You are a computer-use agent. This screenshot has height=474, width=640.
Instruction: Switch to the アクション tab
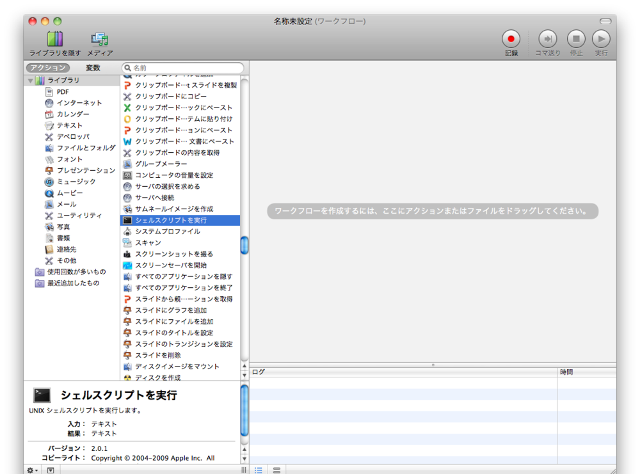(x=48, y=68)
